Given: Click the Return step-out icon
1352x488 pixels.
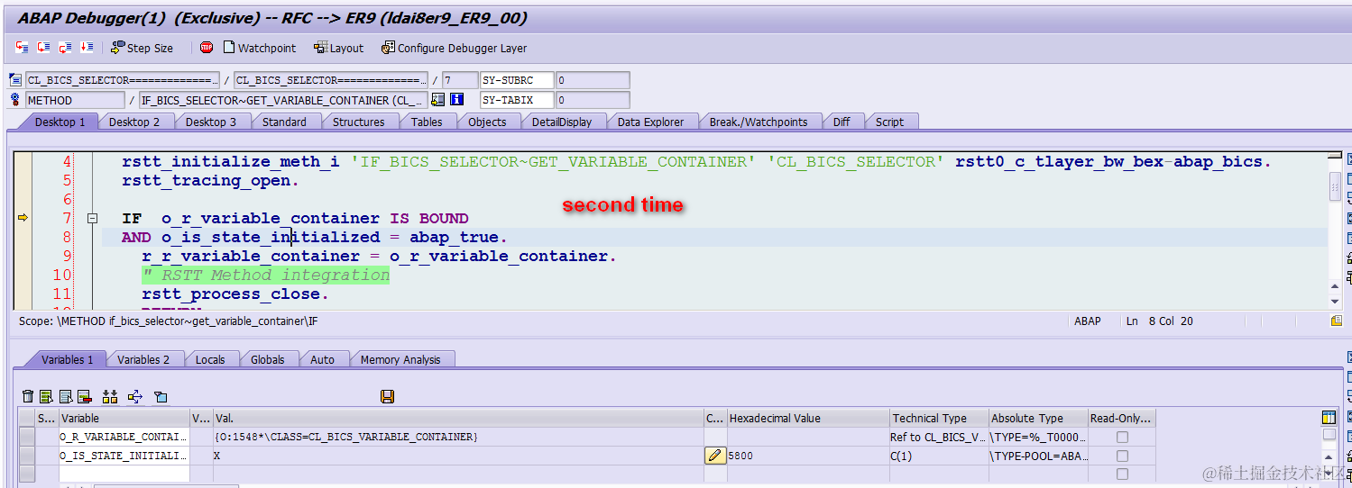Looking at the screenshot, I should (65, 48).
